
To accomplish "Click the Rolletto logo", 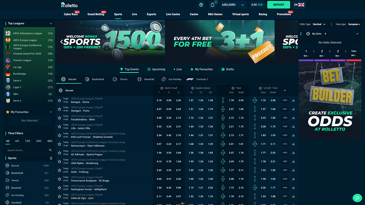I will 69,5.
